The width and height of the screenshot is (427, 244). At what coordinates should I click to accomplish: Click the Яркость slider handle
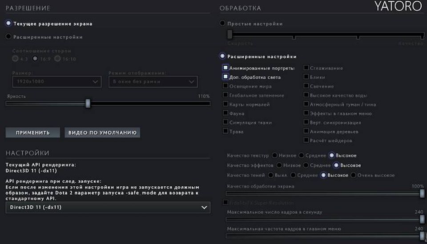click(88, 104)
